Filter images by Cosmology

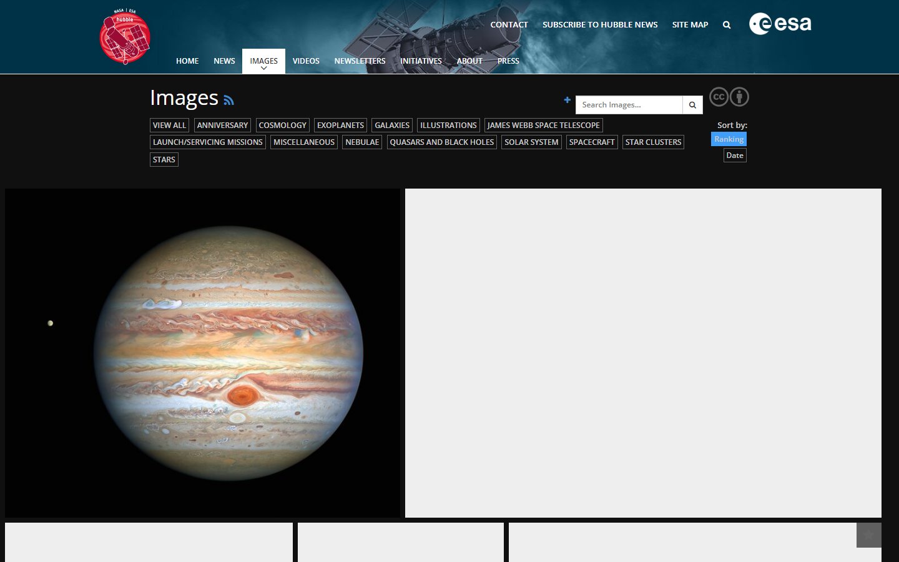[282, 126]
